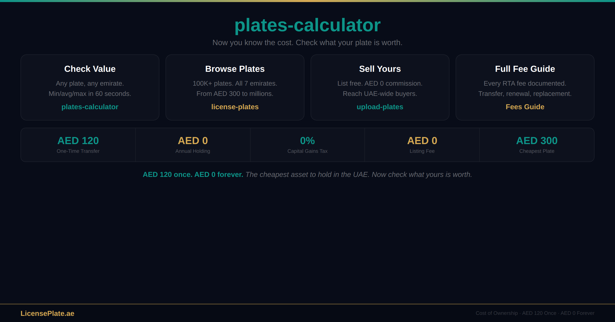Click the Cost of Ownership footer text

click(x=535, y=313)
